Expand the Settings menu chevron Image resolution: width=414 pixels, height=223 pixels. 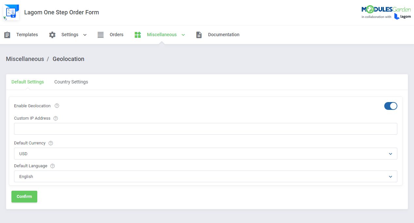pyautogui.click(x=85, y=35)
